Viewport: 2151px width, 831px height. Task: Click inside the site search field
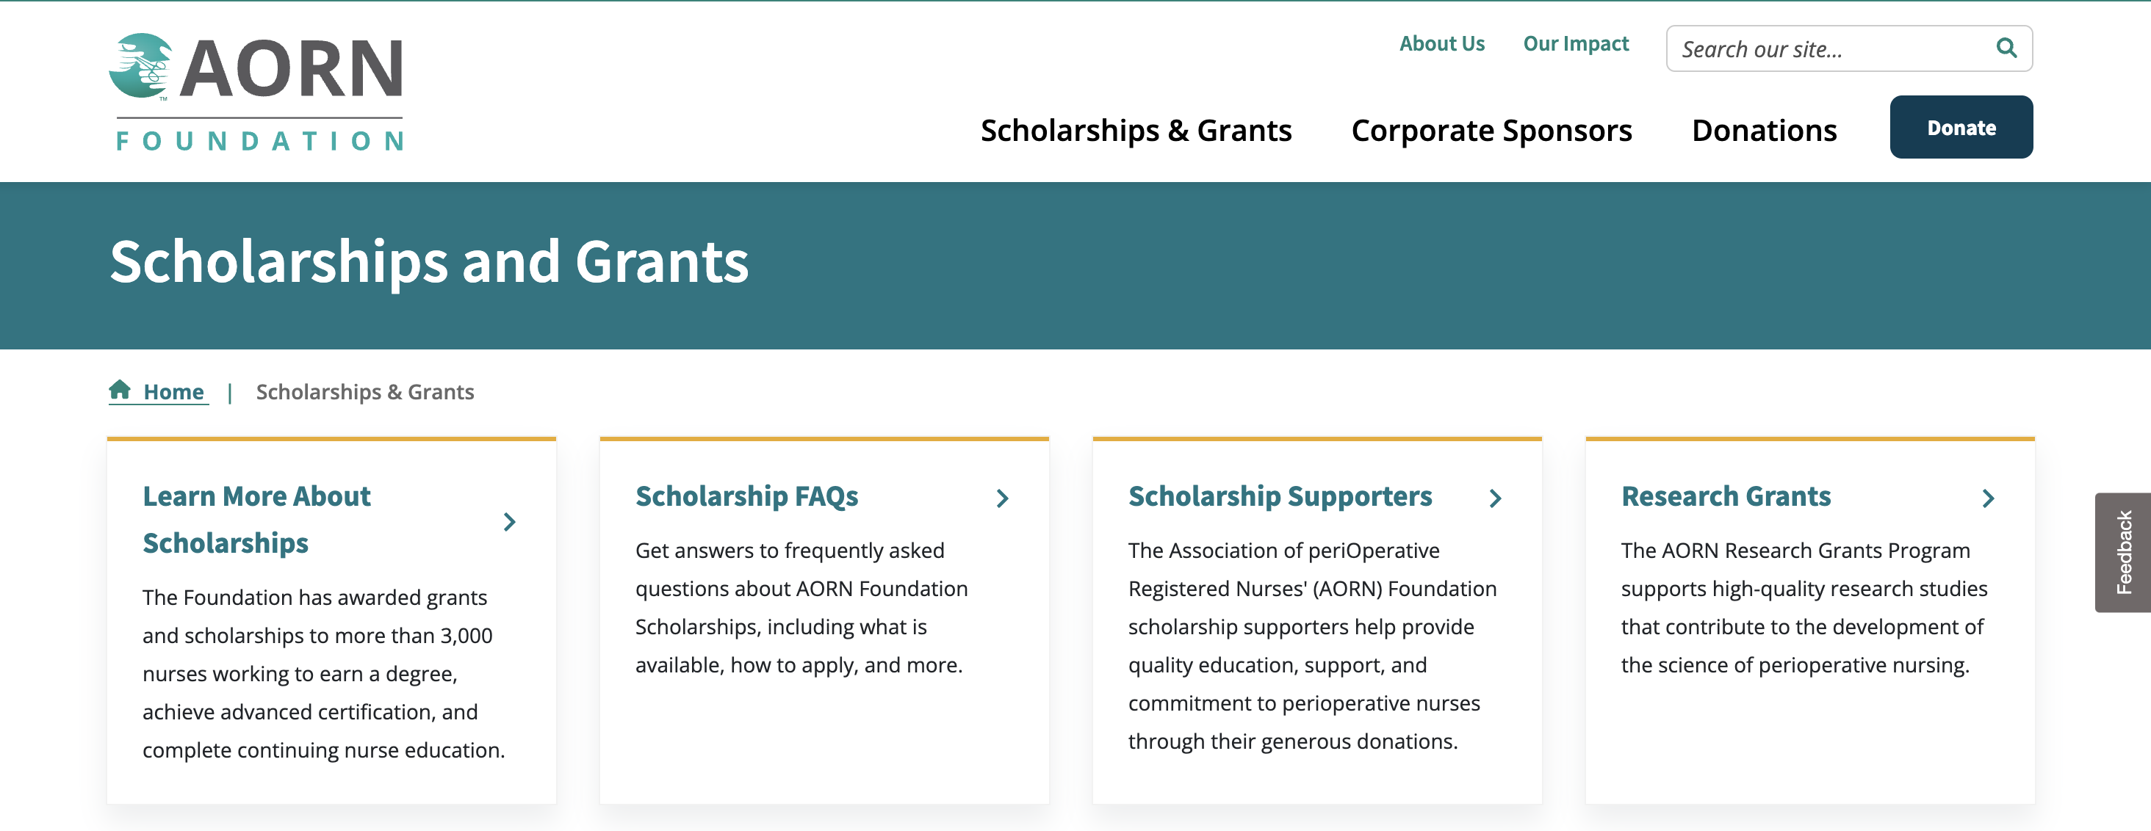coord(1795,48)
